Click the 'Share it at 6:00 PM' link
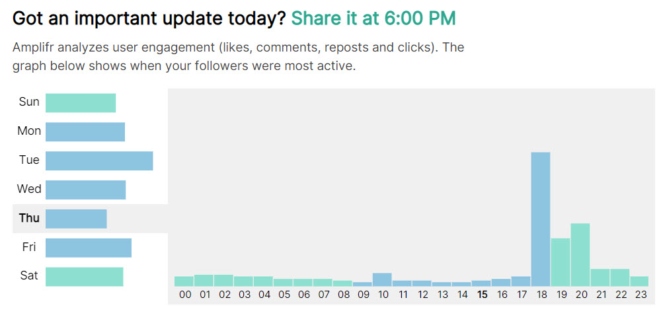Image resolution: width=661 pixels, height=329 pixels. 373,18
